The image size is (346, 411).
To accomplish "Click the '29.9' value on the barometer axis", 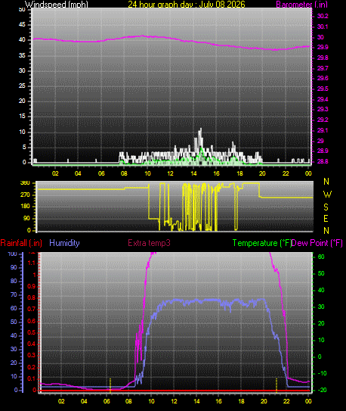I will click(x=323, y=48).
